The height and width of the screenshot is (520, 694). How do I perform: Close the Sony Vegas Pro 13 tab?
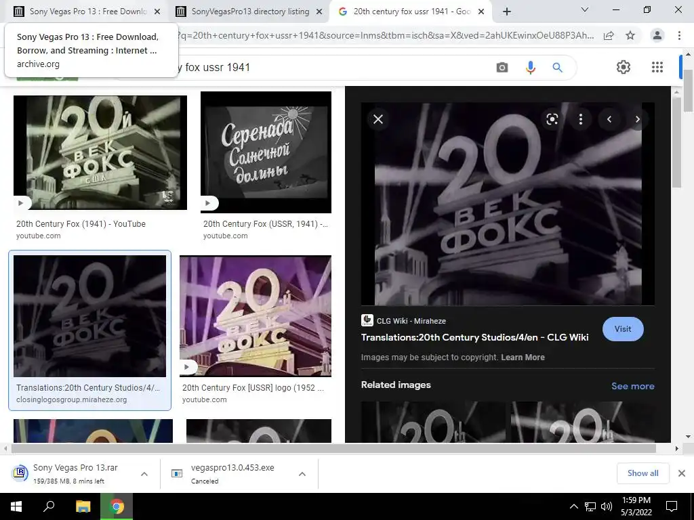(x=157, y=12)
